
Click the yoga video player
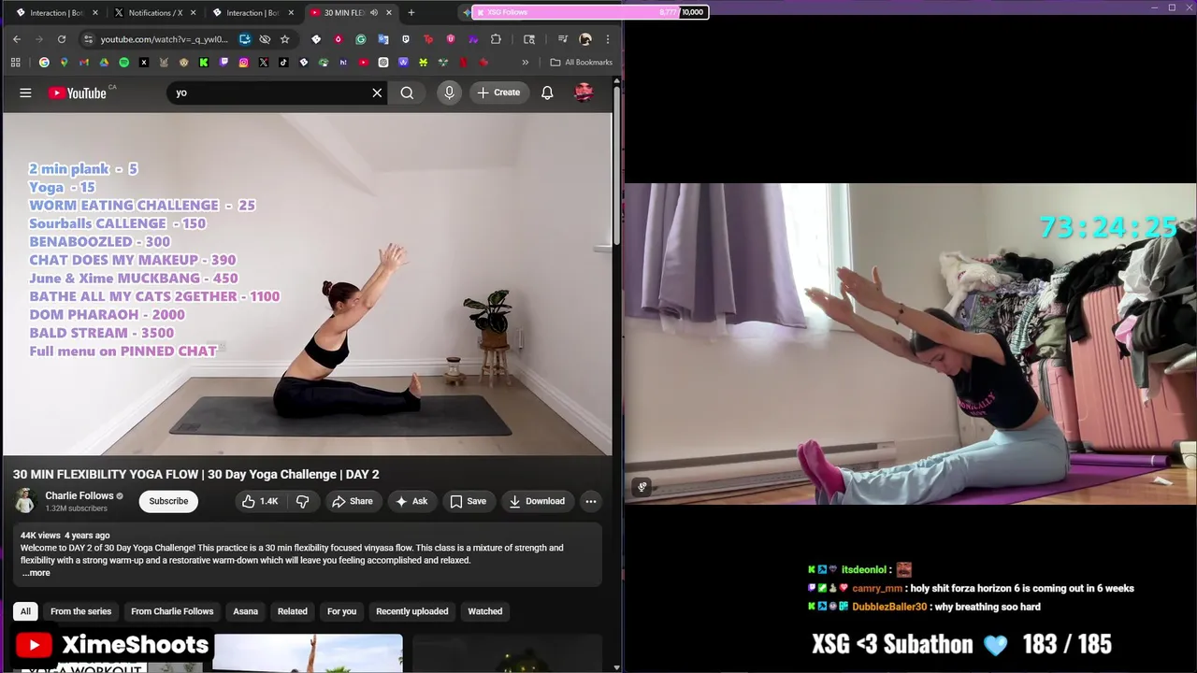[308, 284]
